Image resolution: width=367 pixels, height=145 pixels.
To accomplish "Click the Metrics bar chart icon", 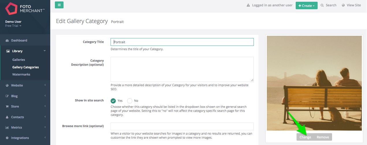I will [7, 128].
